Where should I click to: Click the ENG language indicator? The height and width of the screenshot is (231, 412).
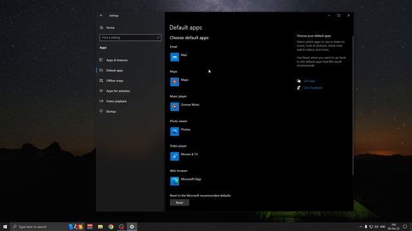382,227
